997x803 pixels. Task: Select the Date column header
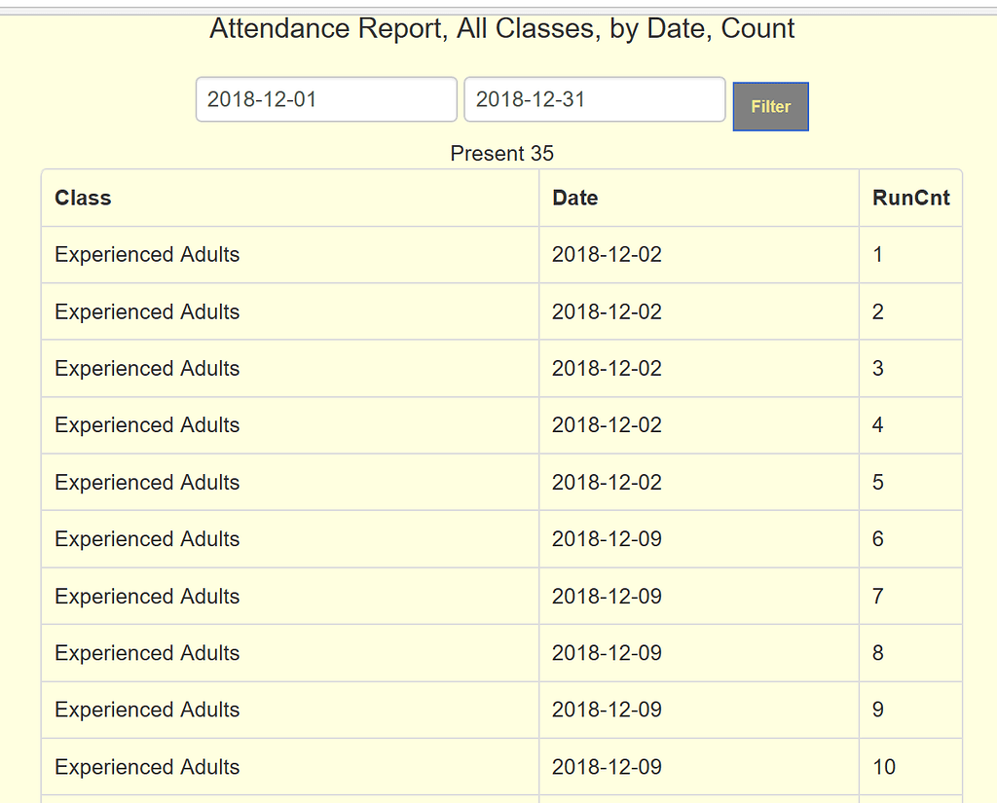tap(574, 198)
